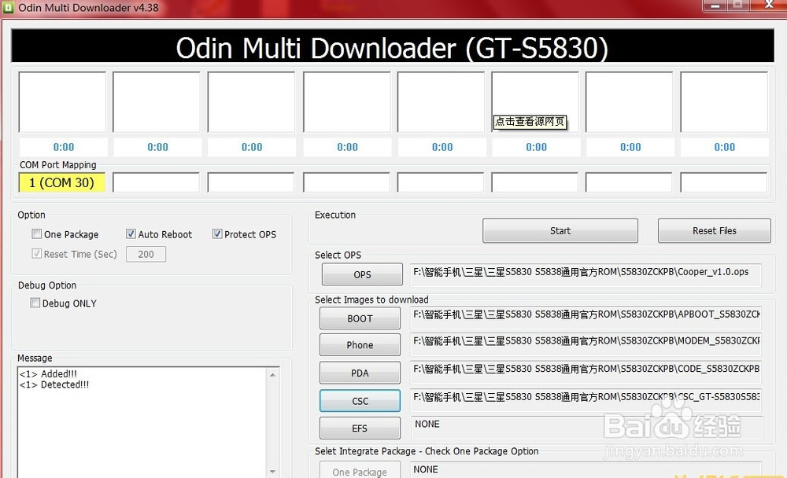Click the One Package button at the bottom
Screen dimensions: 787x478
coord(360,470)
